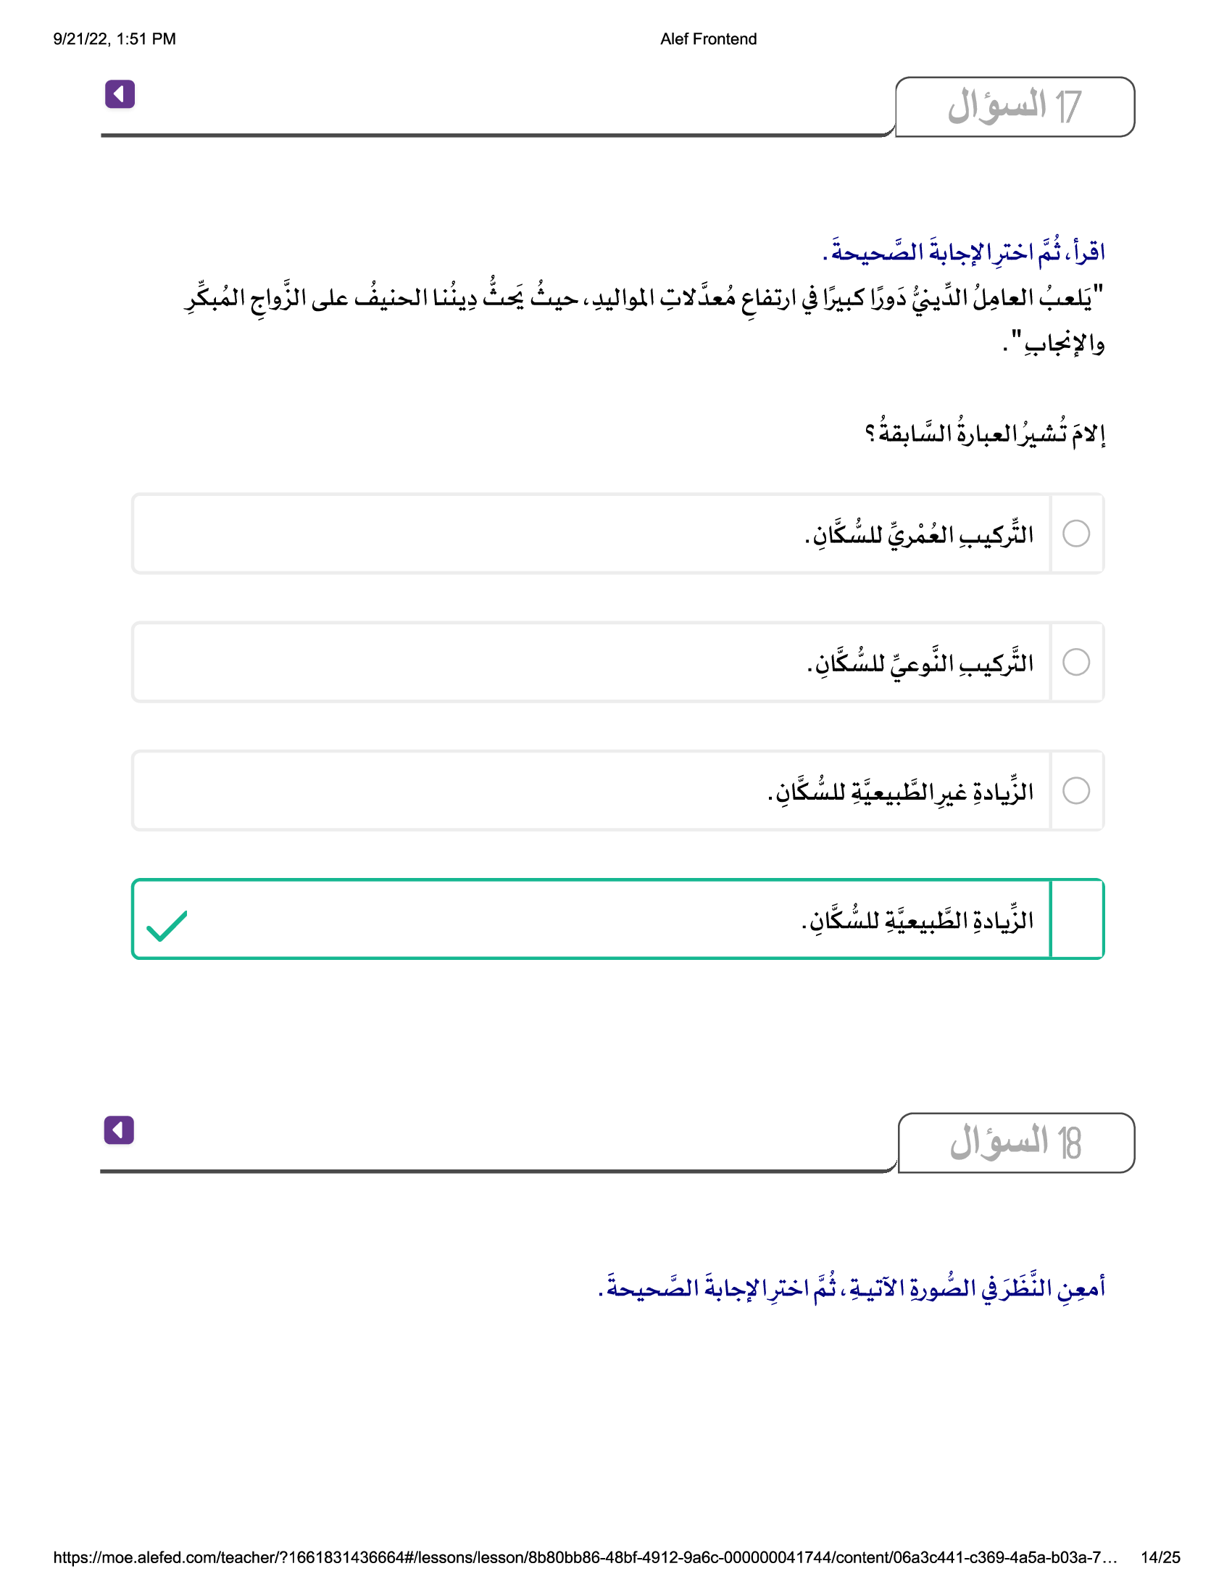1232x1595 pixels.
Task: Click the blue instruction line under question 17
Action: click(963, 253)
